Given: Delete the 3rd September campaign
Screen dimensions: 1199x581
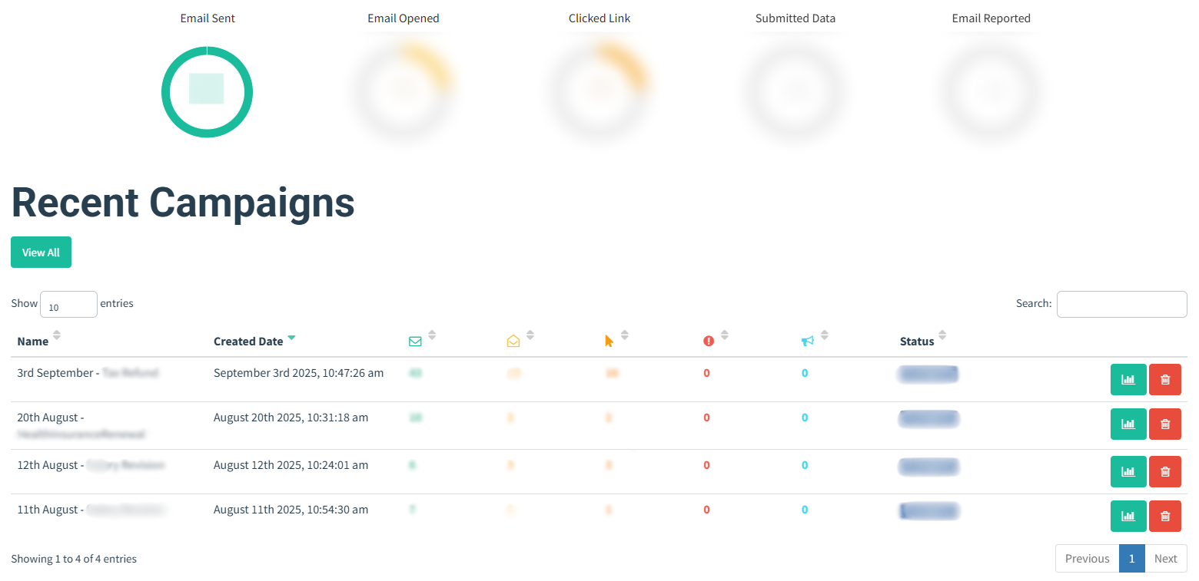Looking at the screenshot, I should (1164, 380).
